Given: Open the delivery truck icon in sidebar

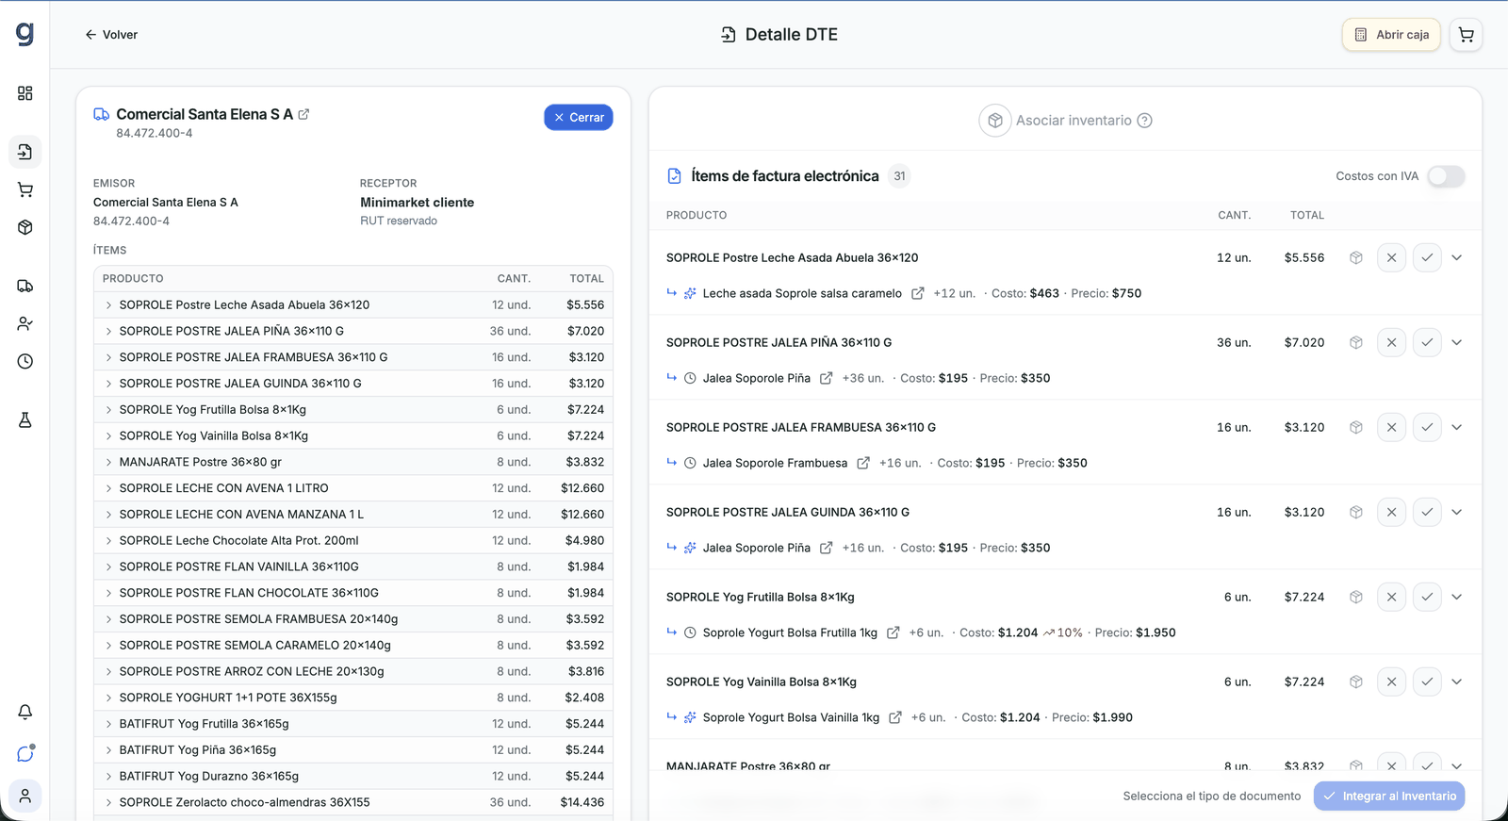Looking at the screenshot, I should [x=25, y=286].
